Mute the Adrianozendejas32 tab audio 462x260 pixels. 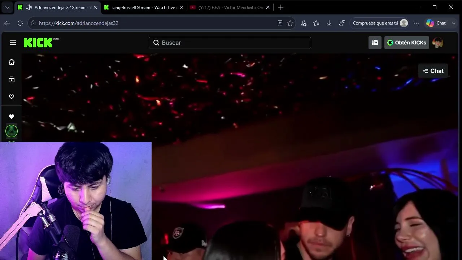[29, 7]
